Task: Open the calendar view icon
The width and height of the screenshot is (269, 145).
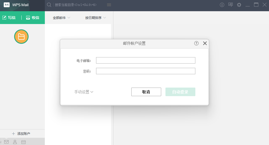Action: 23,142
